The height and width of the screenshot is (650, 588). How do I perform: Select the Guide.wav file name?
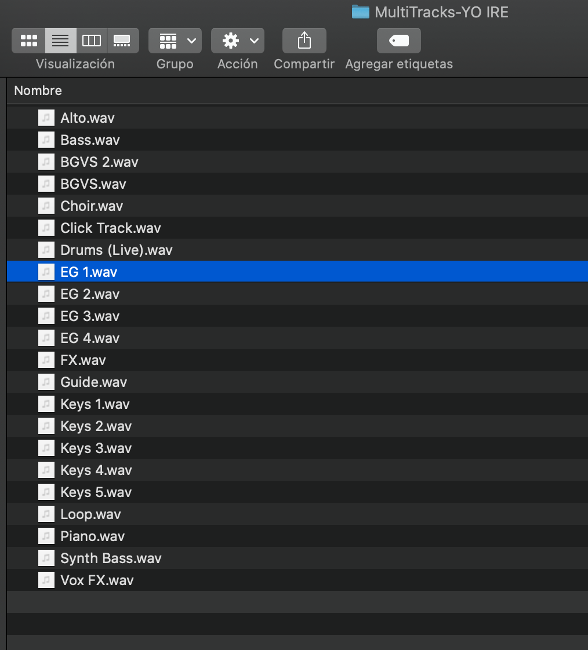tap(94, 382)
